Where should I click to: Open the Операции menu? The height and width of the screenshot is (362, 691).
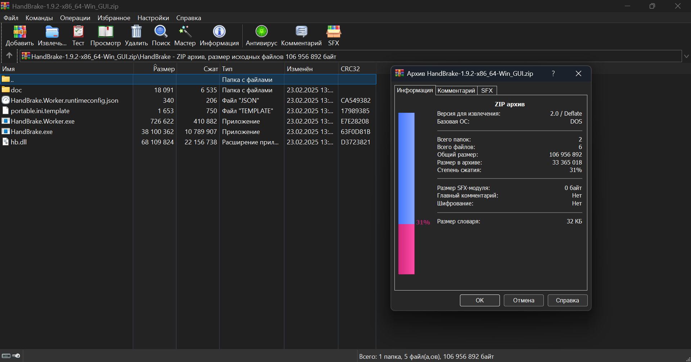[x=75, y=18]
